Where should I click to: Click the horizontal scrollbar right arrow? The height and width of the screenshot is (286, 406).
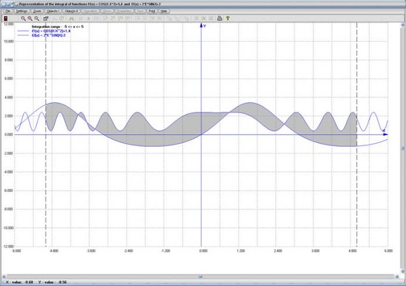(397, 276)
